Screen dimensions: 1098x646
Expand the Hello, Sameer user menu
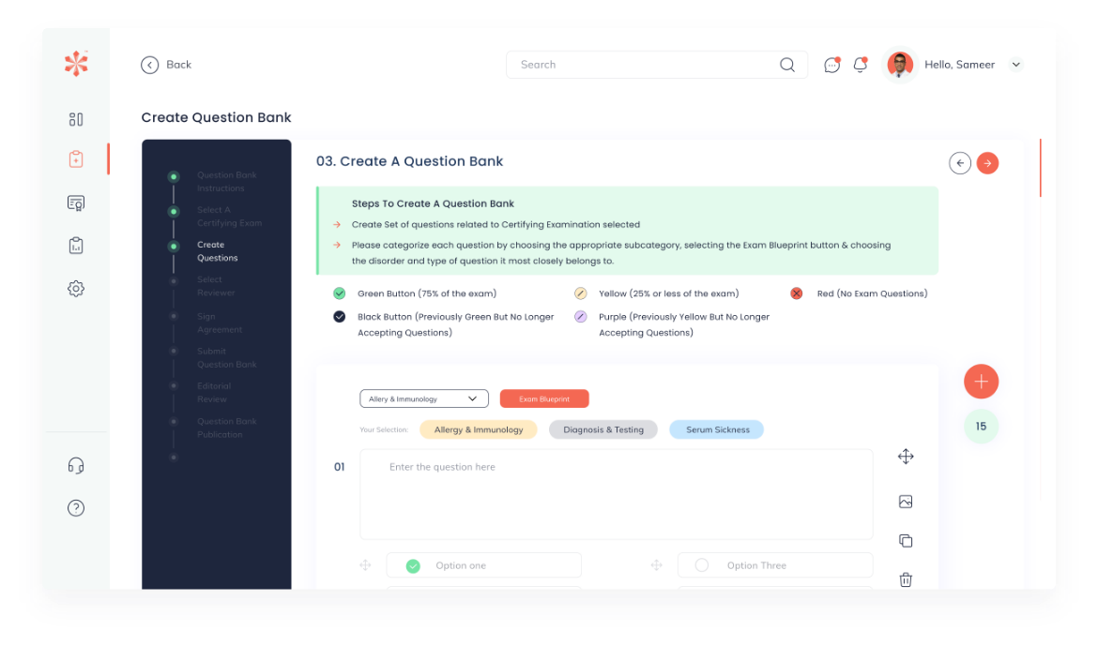pos(1014,65)
